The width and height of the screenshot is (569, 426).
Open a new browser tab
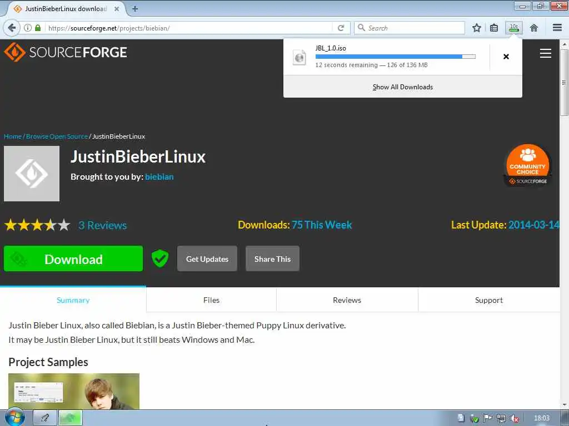pos(135,9)
